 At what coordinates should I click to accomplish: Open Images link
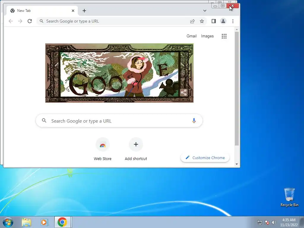[207, 36]
